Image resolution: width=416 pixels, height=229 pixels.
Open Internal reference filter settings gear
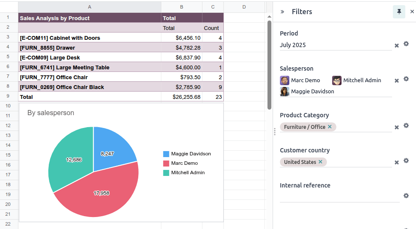pyautogui.click(x=406, y=196)
